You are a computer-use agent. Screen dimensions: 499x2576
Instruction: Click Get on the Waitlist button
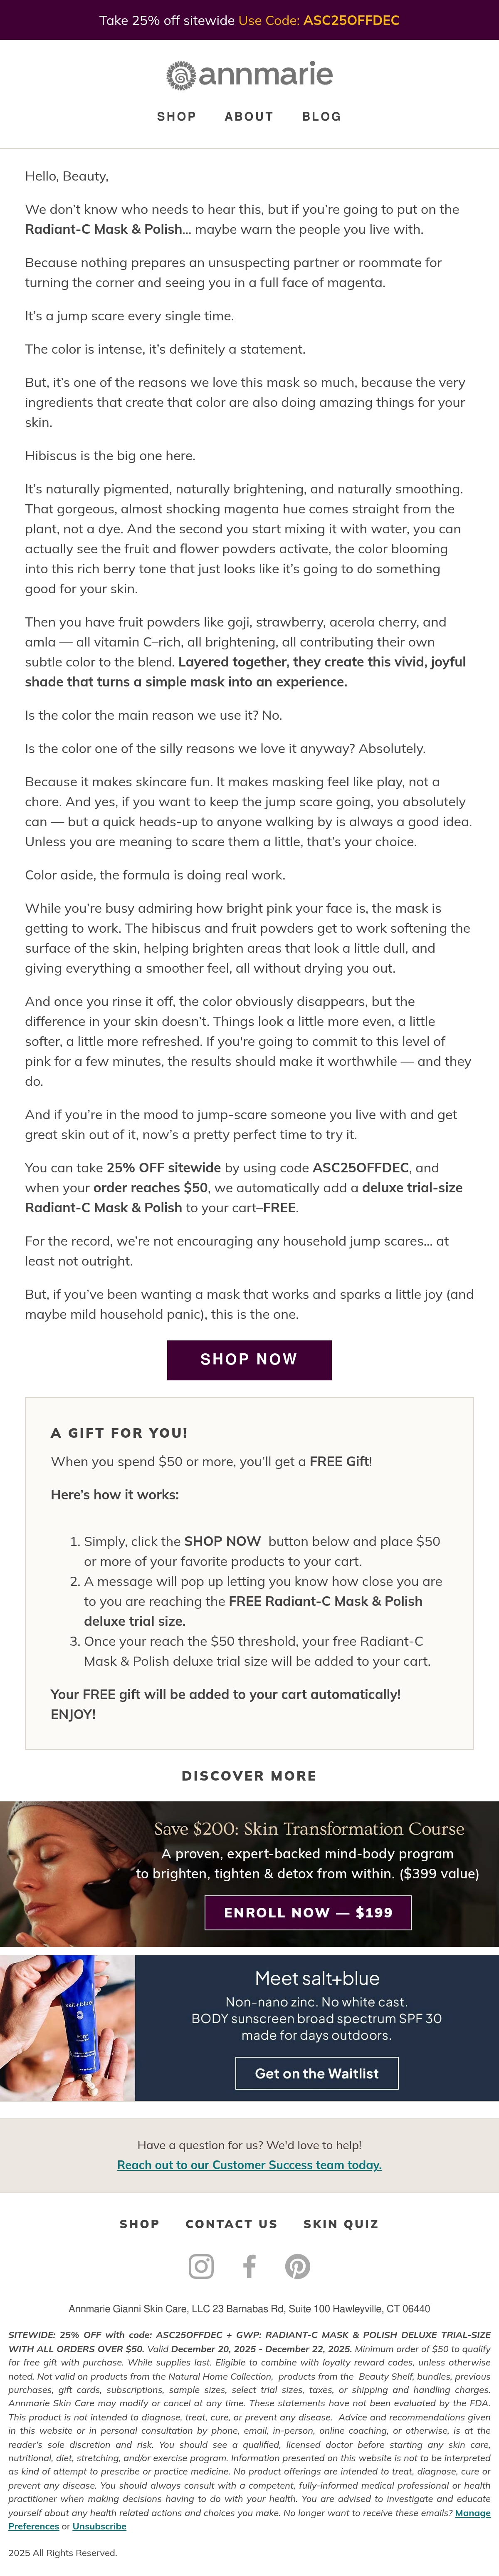point(317,2073)
